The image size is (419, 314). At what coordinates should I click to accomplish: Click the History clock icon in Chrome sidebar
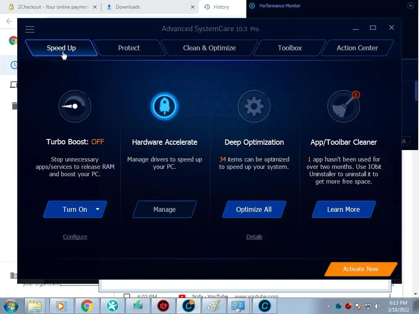click(x=14, y=65)
